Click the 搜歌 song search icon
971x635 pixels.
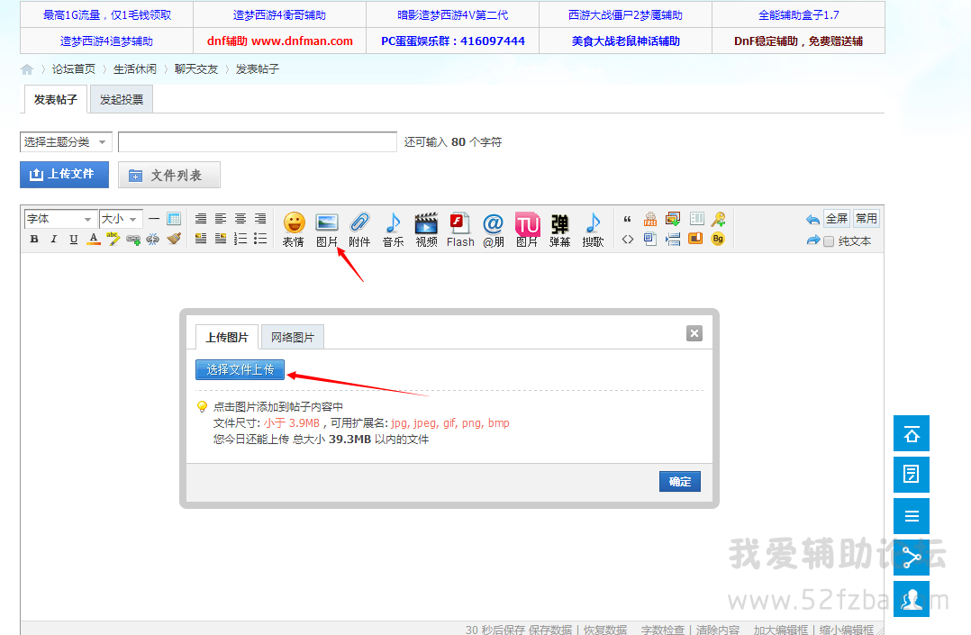click(594, 230)
